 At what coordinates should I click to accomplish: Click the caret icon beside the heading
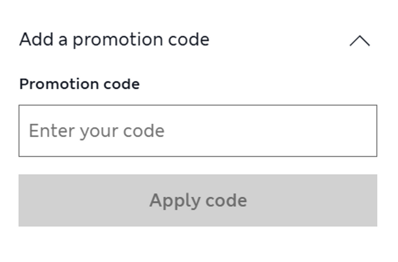[x=360, y=41]
